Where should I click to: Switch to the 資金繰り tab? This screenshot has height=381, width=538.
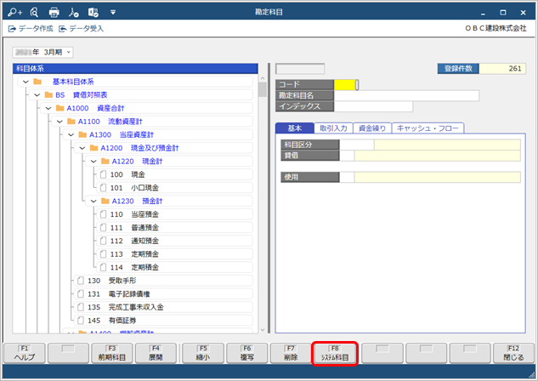pos(372,128)
